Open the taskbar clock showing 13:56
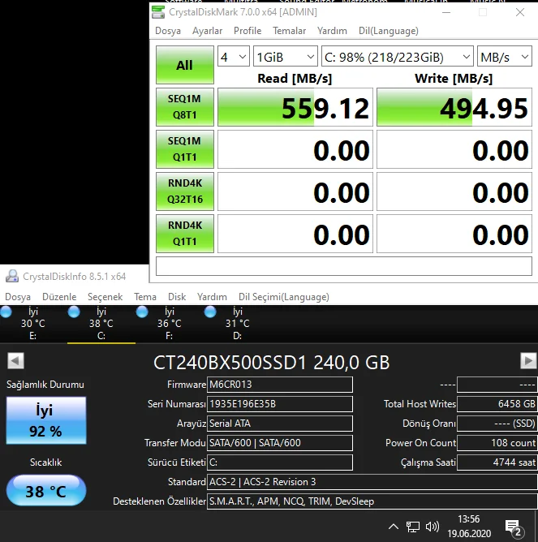This screenshot has width=538, height=542. click(x=469, y=526)
